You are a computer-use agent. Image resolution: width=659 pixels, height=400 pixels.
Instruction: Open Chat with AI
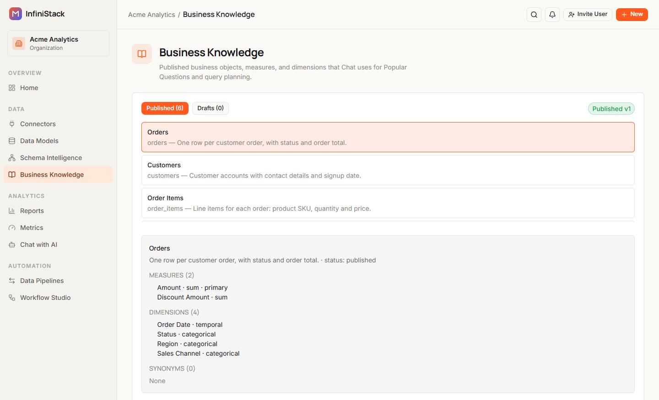click(58, 245)
